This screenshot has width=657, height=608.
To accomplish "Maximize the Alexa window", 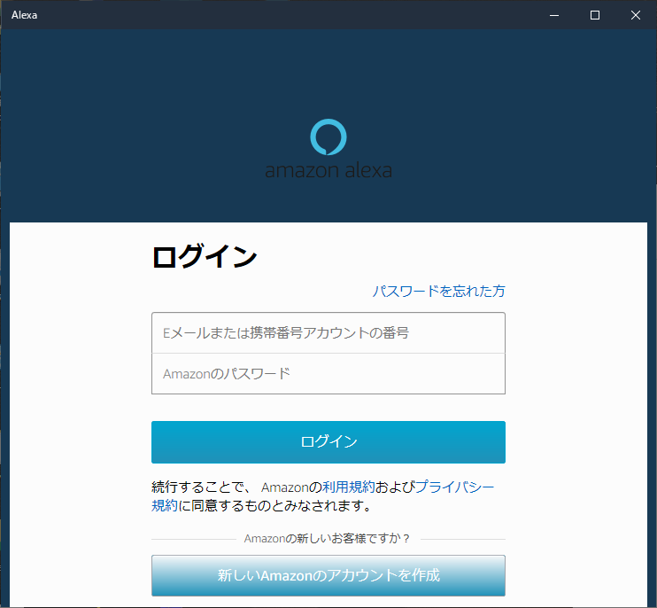I will pyautogui.click(x=594, y=15).
